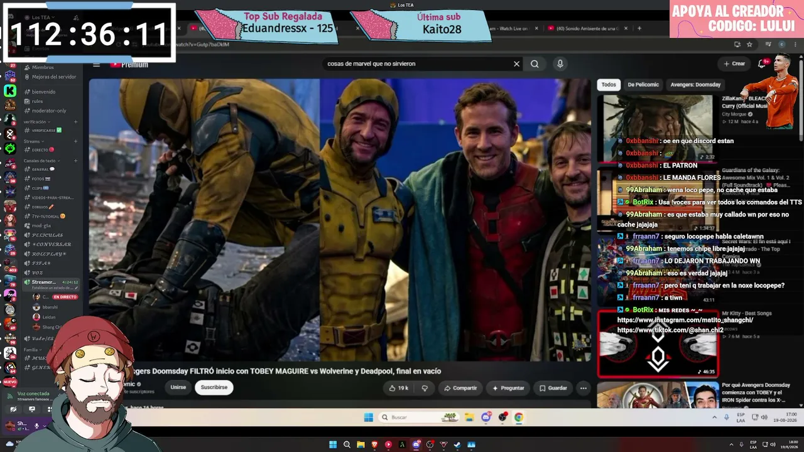Image resolution: width=804 pixels, height=452 pixels.
Task: Like the video with 19 k likes
Action: click(x=398, y=388)
